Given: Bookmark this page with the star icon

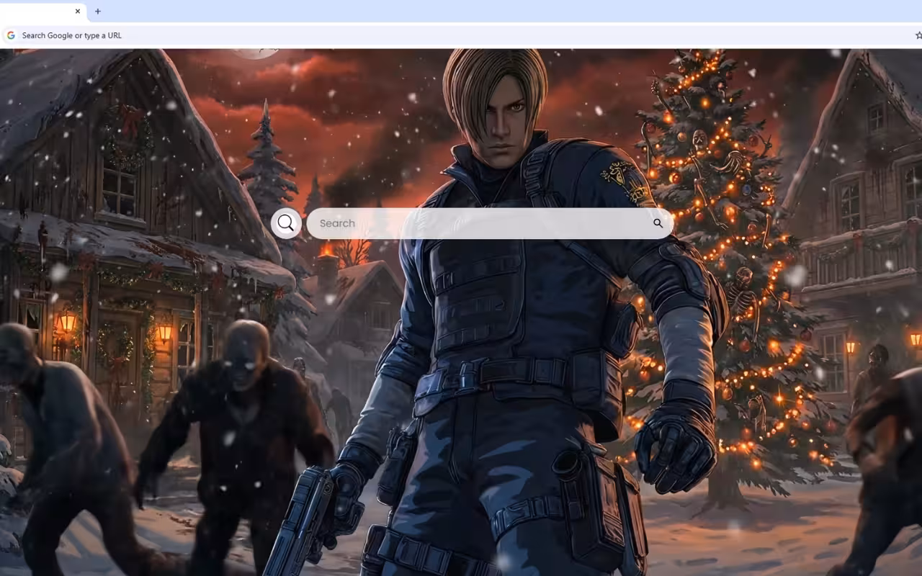Looking at the screenshot, I should 918,35.
